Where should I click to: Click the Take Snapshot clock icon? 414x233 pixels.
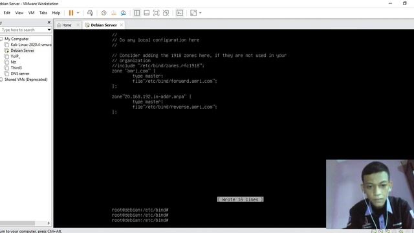point(103,13)
